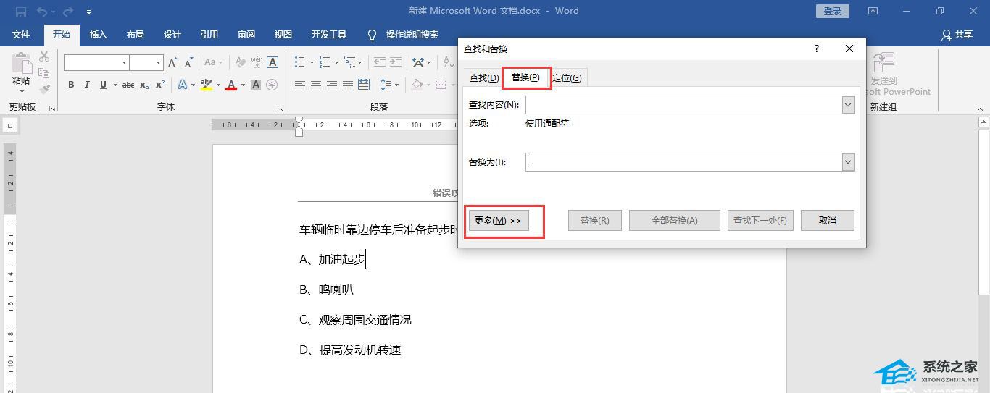This screenshot has width=990, height=393.
Task: Toggle italic formatting
Action: [x=87, y=85]
